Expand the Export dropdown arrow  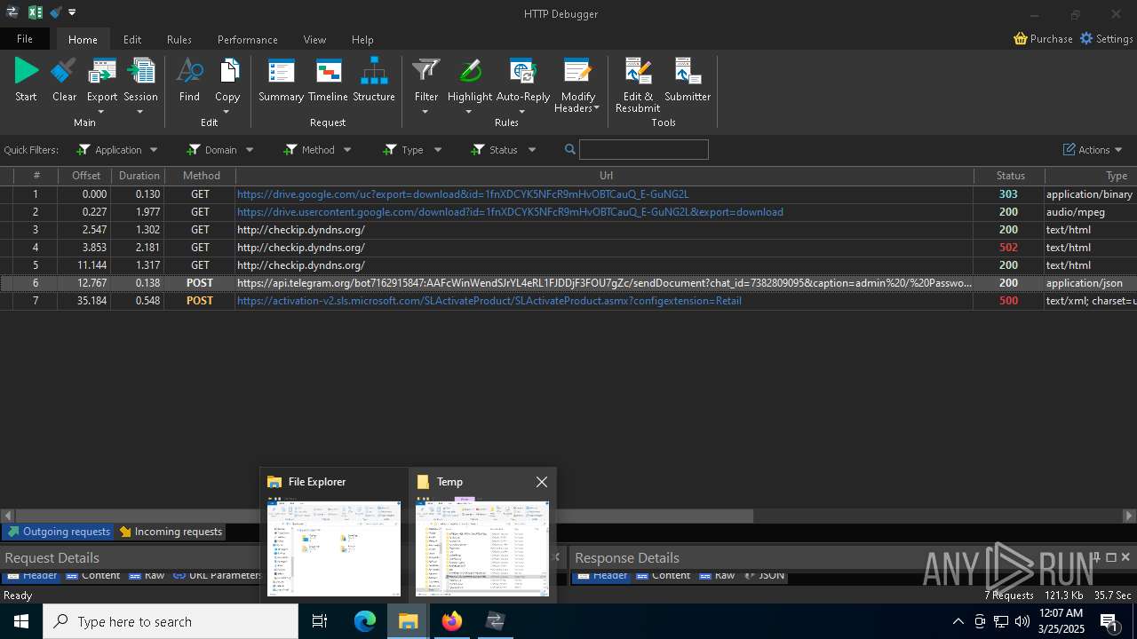point(101,112)
